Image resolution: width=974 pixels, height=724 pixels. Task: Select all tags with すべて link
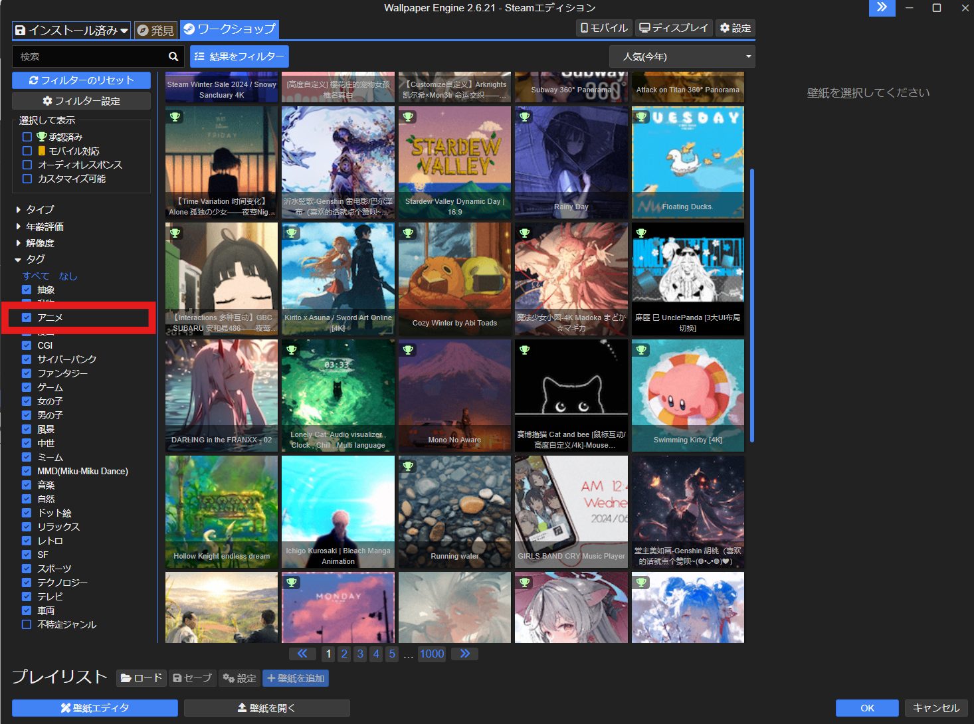click(x=36, y=276)
